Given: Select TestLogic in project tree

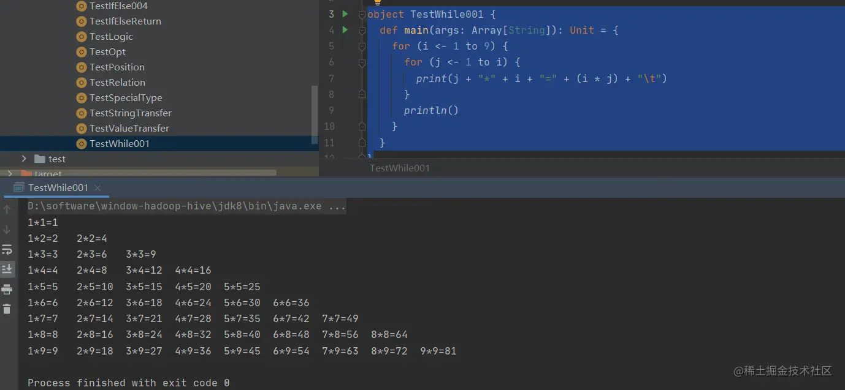Looking at the screenshot, I should 111,37.
